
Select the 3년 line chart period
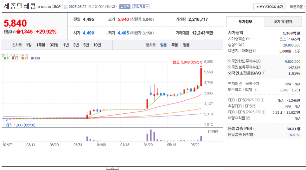(x=76, y=45)
